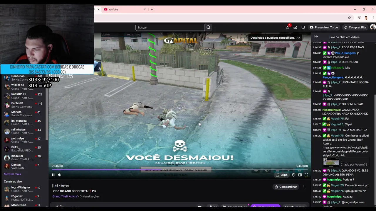Click the Twitch clip link in chat
Screen dimensions: 376x211
tap(345, 152)
